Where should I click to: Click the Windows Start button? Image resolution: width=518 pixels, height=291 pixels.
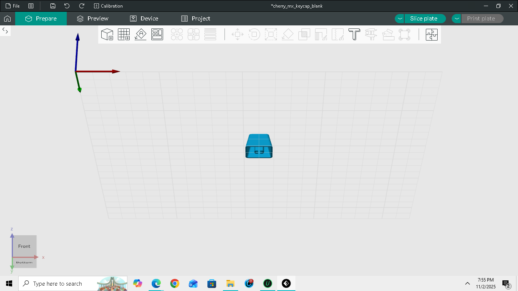9,283
